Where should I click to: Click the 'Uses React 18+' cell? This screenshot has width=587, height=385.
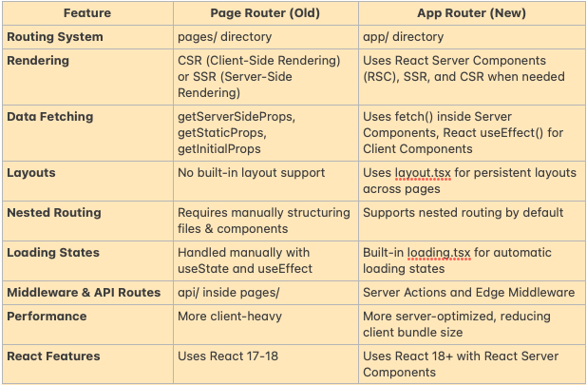pyautogui.click(x=472, y=364)
